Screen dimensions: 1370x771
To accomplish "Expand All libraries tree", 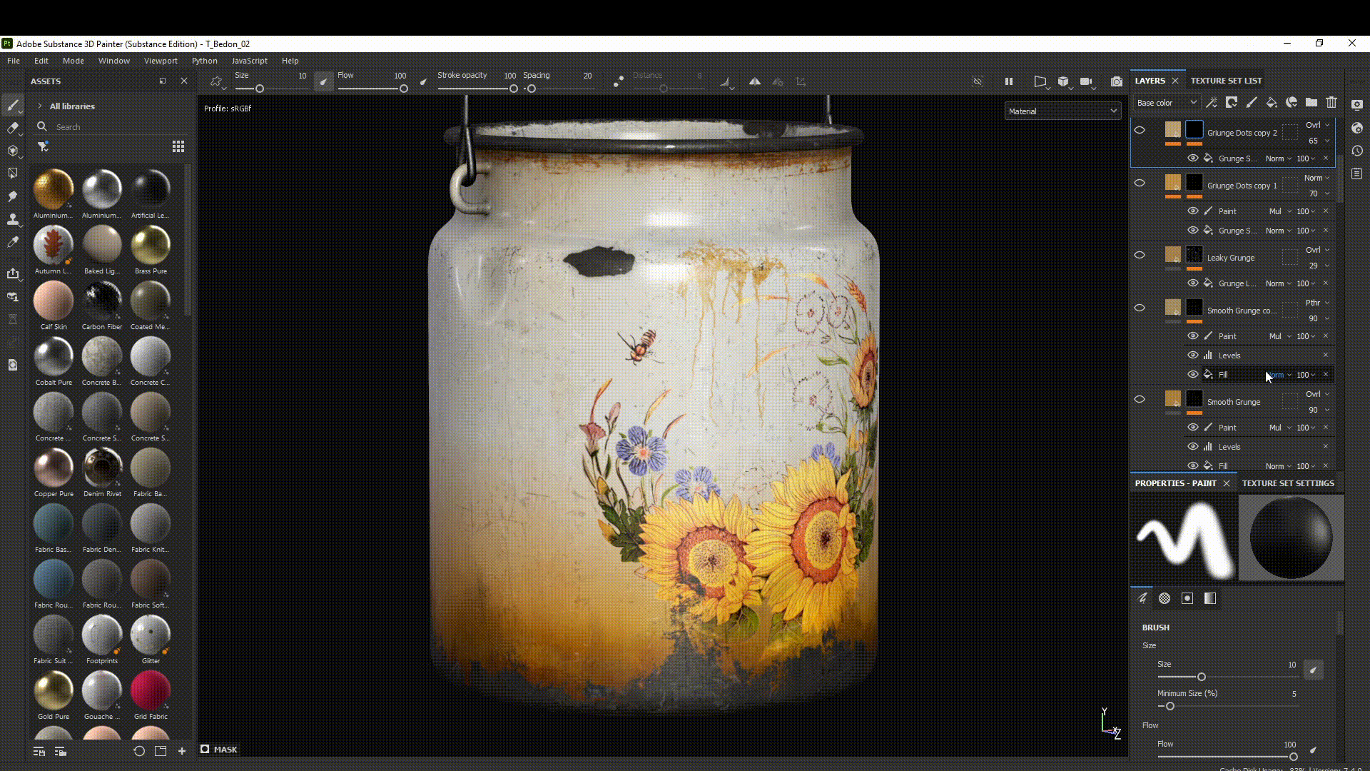I will point(40,106).
